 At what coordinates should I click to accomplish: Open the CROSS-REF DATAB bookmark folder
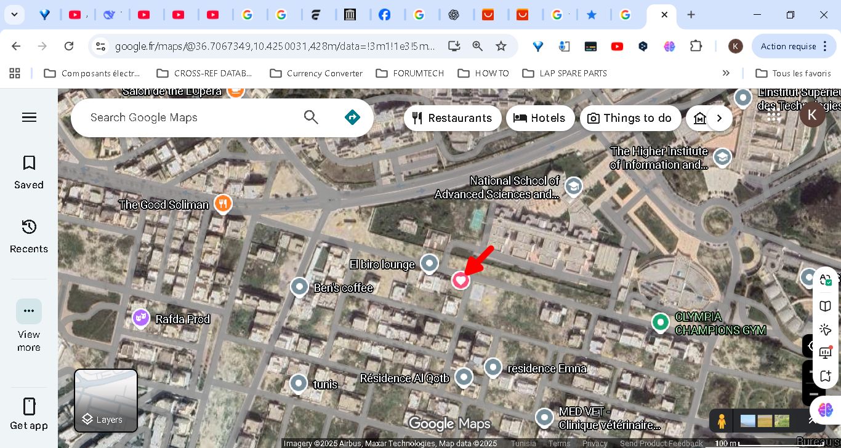[x=205, y=73]
